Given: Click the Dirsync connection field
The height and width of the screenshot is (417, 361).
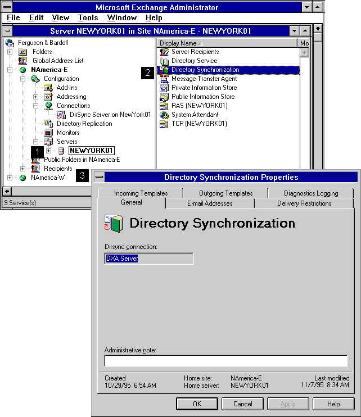Looking at the screenshot, I should click(149, 259).
